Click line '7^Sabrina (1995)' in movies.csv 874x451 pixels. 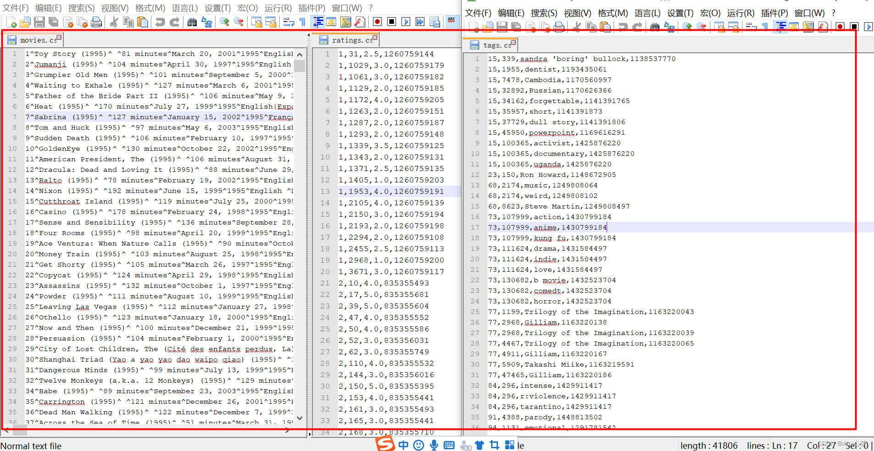click(x=158, y=117)
